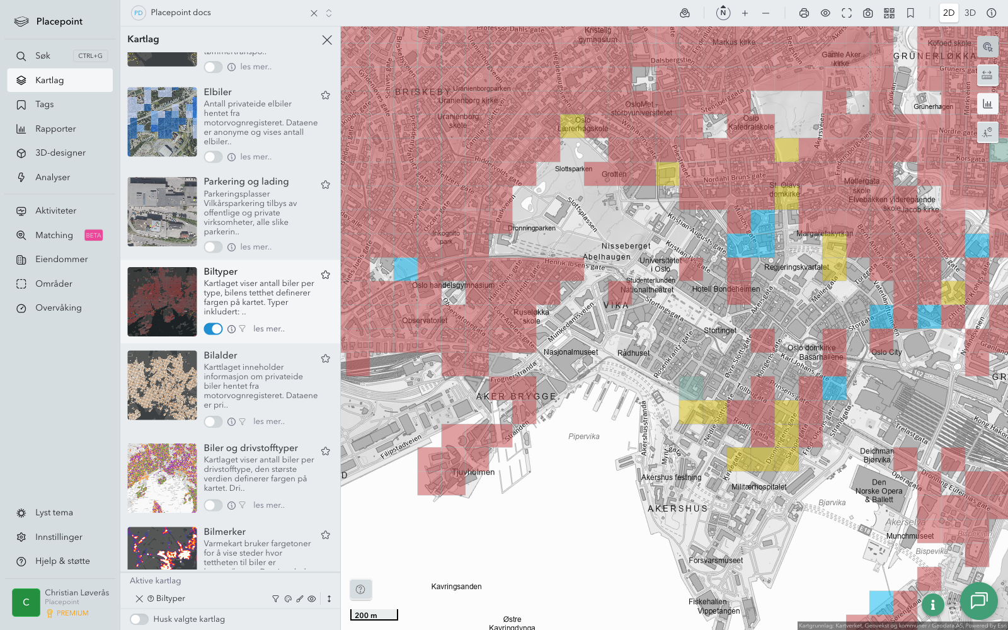Viewport: 1008px width, 630px height.
Task: Open the chart tool on map
Action: pos(987,104)
